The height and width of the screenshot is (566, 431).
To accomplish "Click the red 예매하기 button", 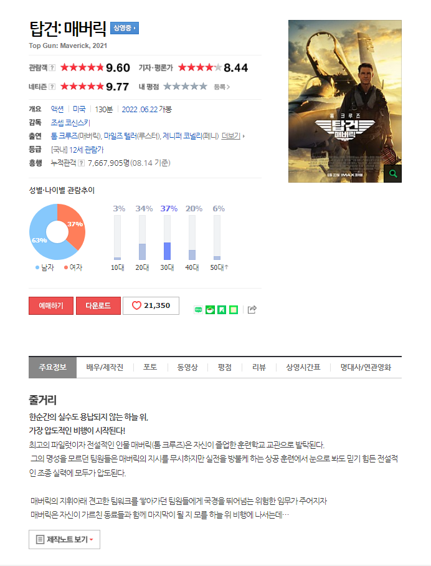I will click(51, 305).
